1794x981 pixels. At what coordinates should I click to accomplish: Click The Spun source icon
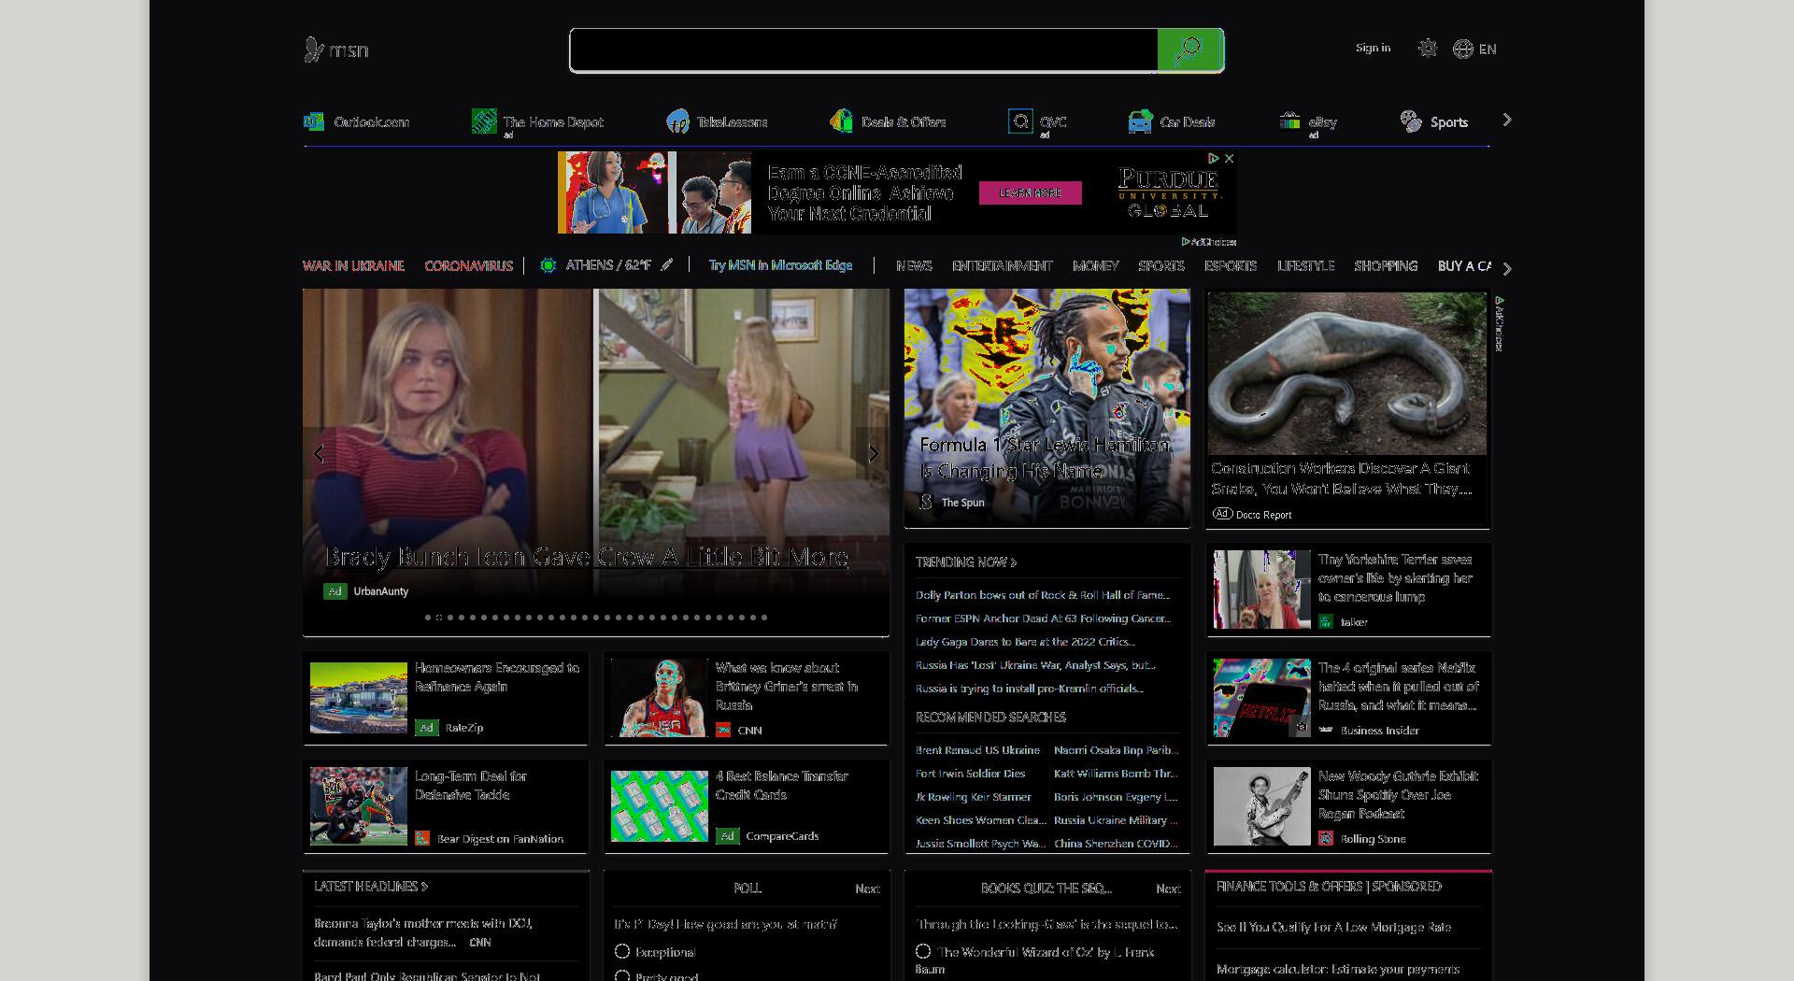[x=926, y=502]
